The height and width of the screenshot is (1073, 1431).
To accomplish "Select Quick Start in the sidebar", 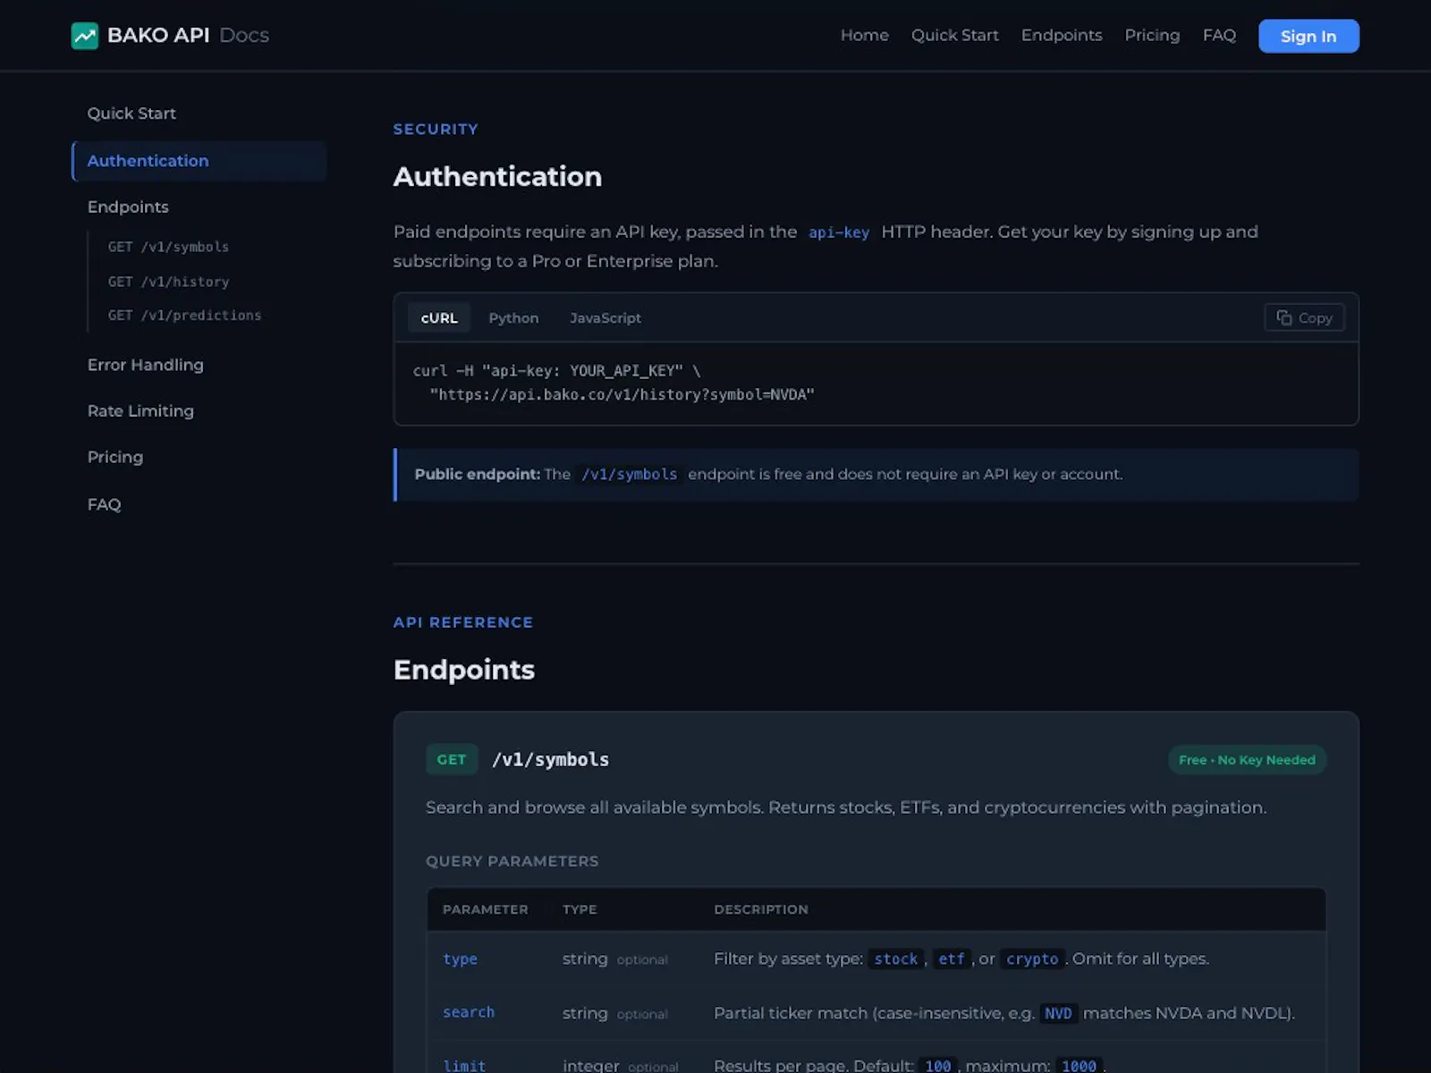I will coord(131,114).
